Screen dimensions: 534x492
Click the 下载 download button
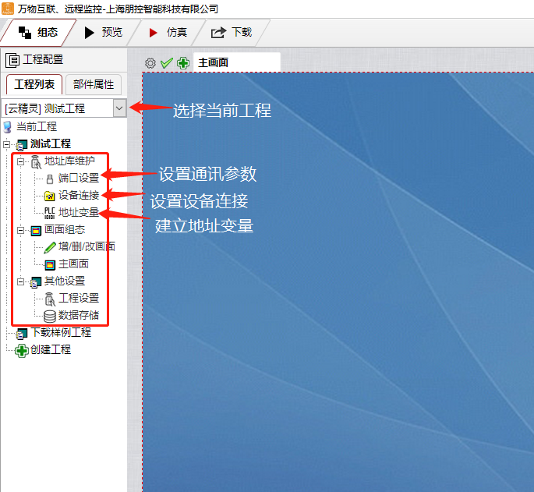pyautogui.click(x=232, y=32)
